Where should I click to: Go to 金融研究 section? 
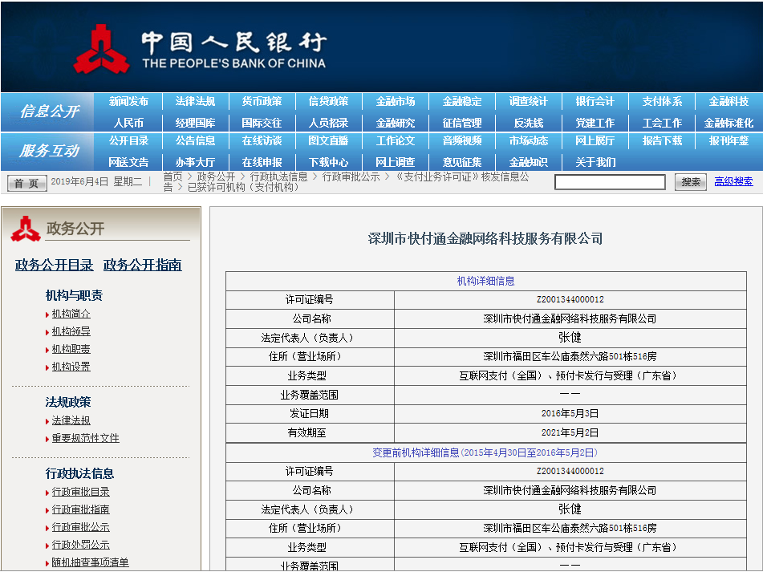(395, 123)
